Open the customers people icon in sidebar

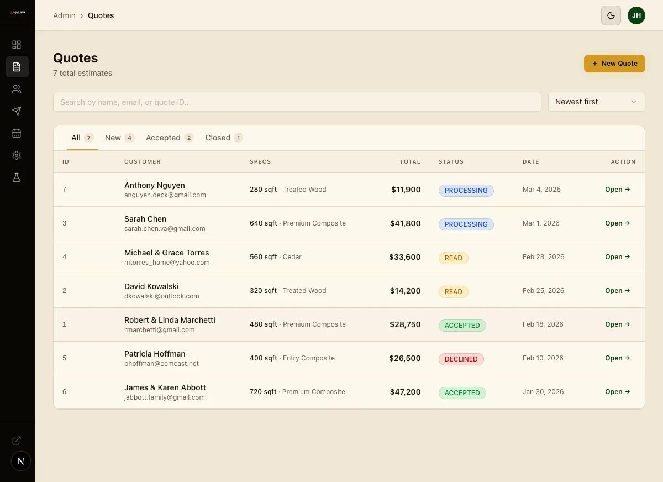(17, 89)
